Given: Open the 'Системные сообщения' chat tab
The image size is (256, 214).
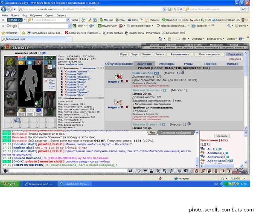Looking at the screenshot, I should [176, 133].
